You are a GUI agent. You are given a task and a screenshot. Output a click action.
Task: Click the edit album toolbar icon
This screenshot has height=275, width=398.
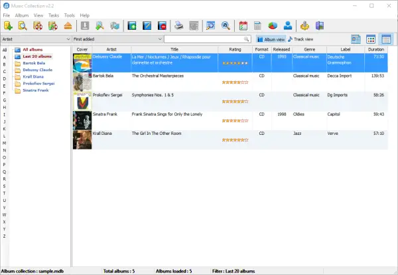point(147,26)
